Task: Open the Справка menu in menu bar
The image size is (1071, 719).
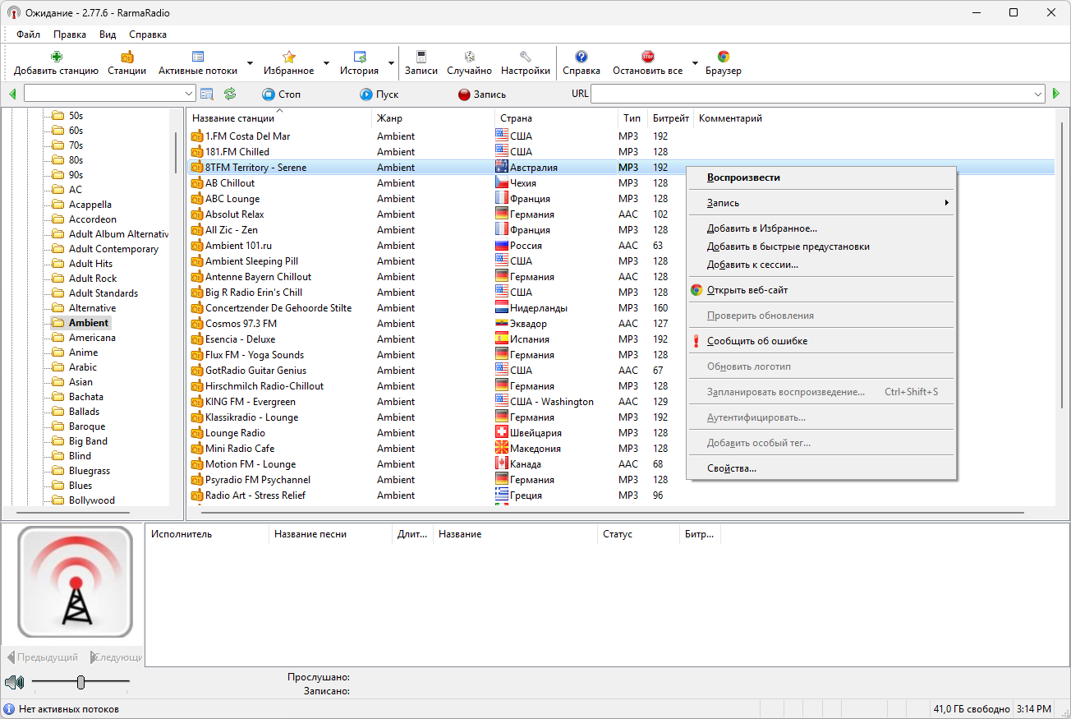Action: point(148,35)
